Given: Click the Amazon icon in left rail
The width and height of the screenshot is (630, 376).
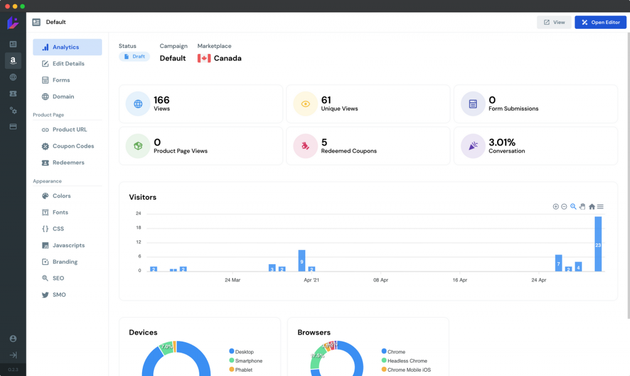Looking at the screenshot, I should click(x=13, y=61).
